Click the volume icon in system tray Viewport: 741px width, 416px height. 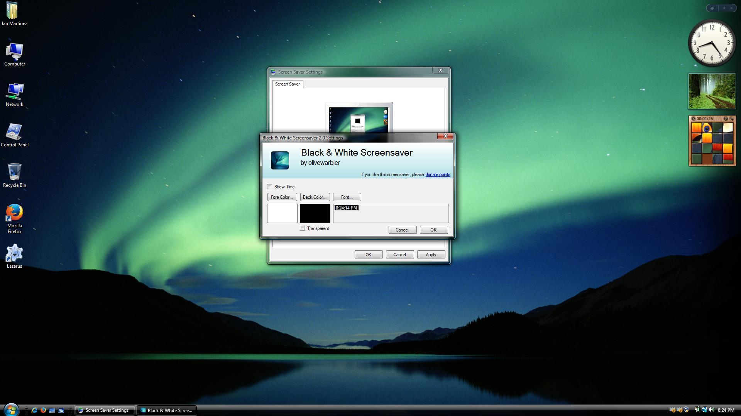click(x=711, y=410)
